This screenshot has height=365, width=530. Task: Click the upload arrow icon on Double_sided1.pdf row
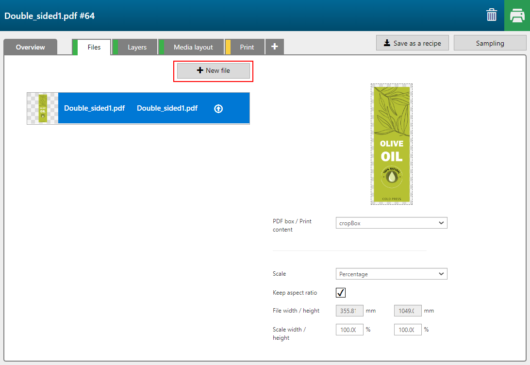coord(218,109)
